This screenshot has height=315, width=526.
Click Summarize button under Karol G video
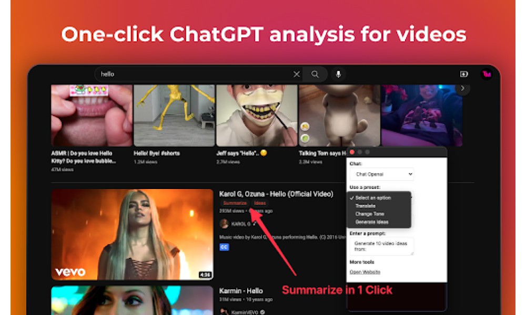(235, 203)
